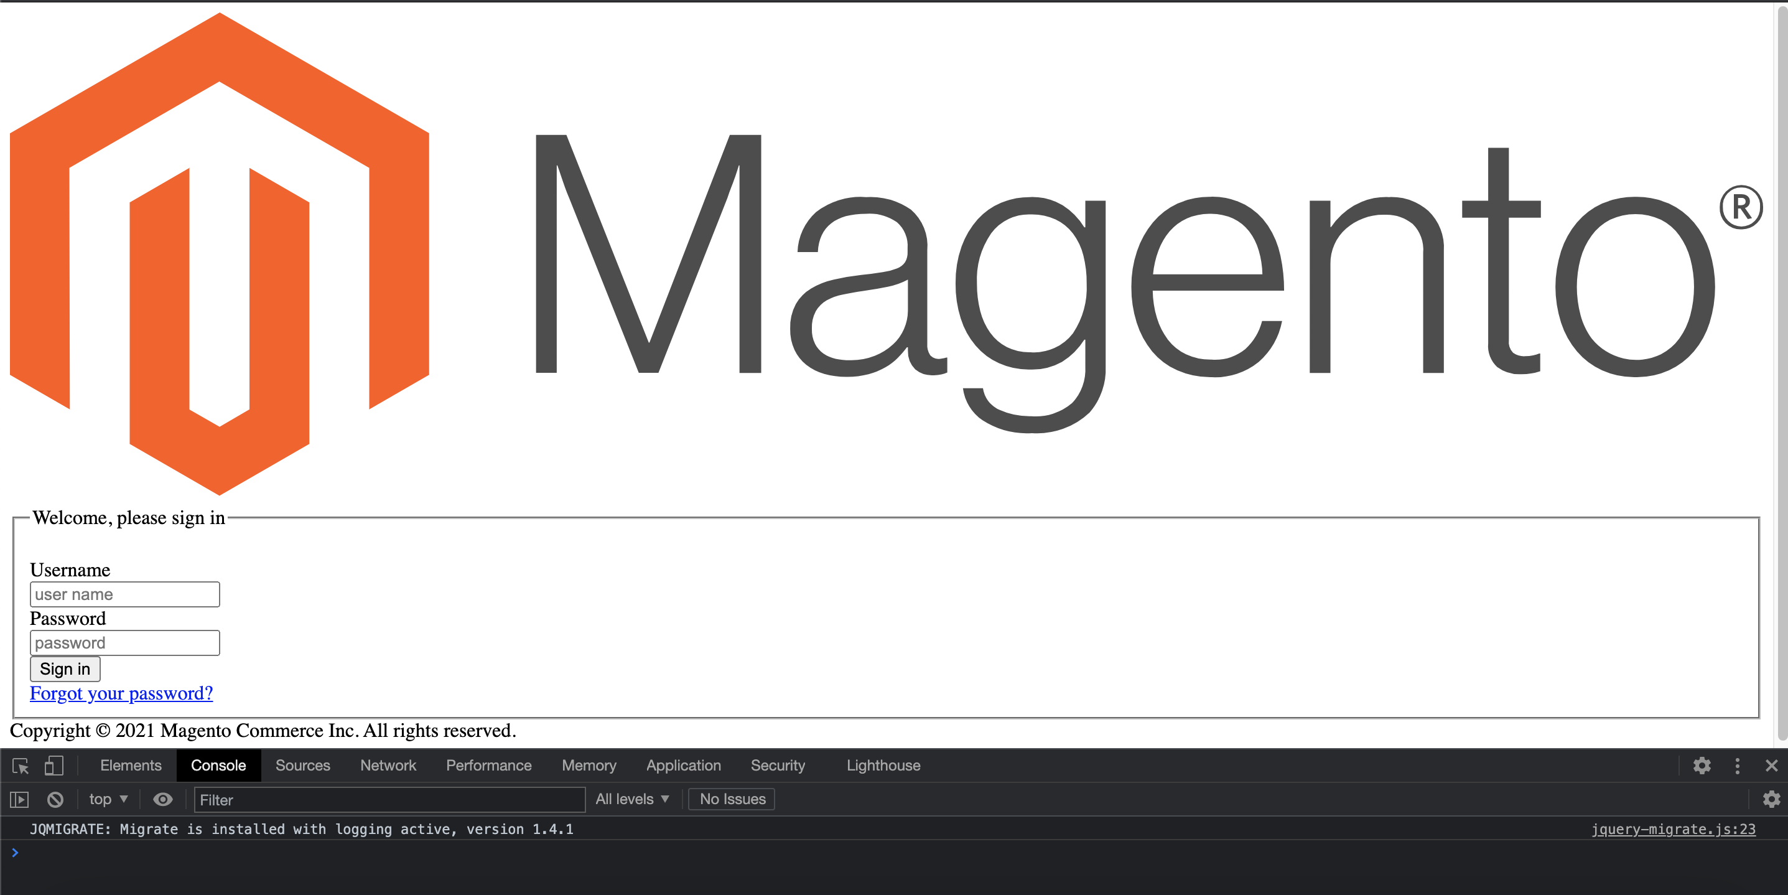Click the Username input field
Image resolution: width=1788 pixels, height=895 pixels.
coord(124,594)
